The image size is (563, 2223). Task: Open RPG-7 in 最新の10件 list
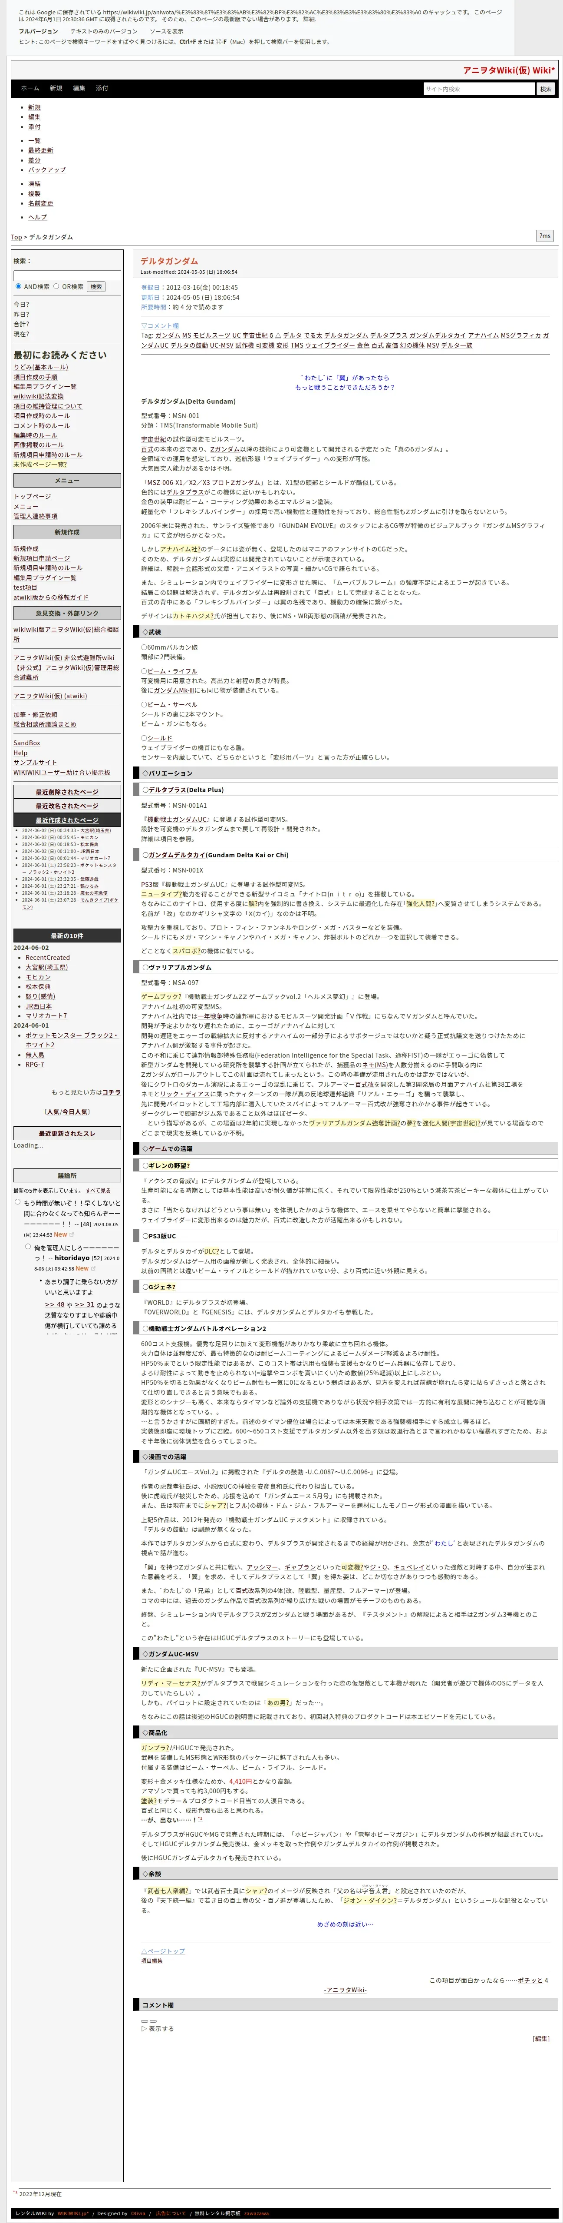point(34,1065)
